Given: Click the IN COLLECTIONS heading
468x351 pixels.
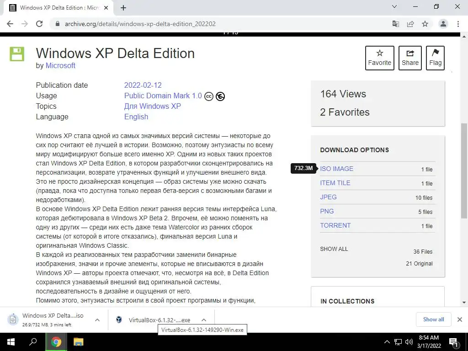Looking at the screenshot, I should pyautogui.click(x=347, y=301).
